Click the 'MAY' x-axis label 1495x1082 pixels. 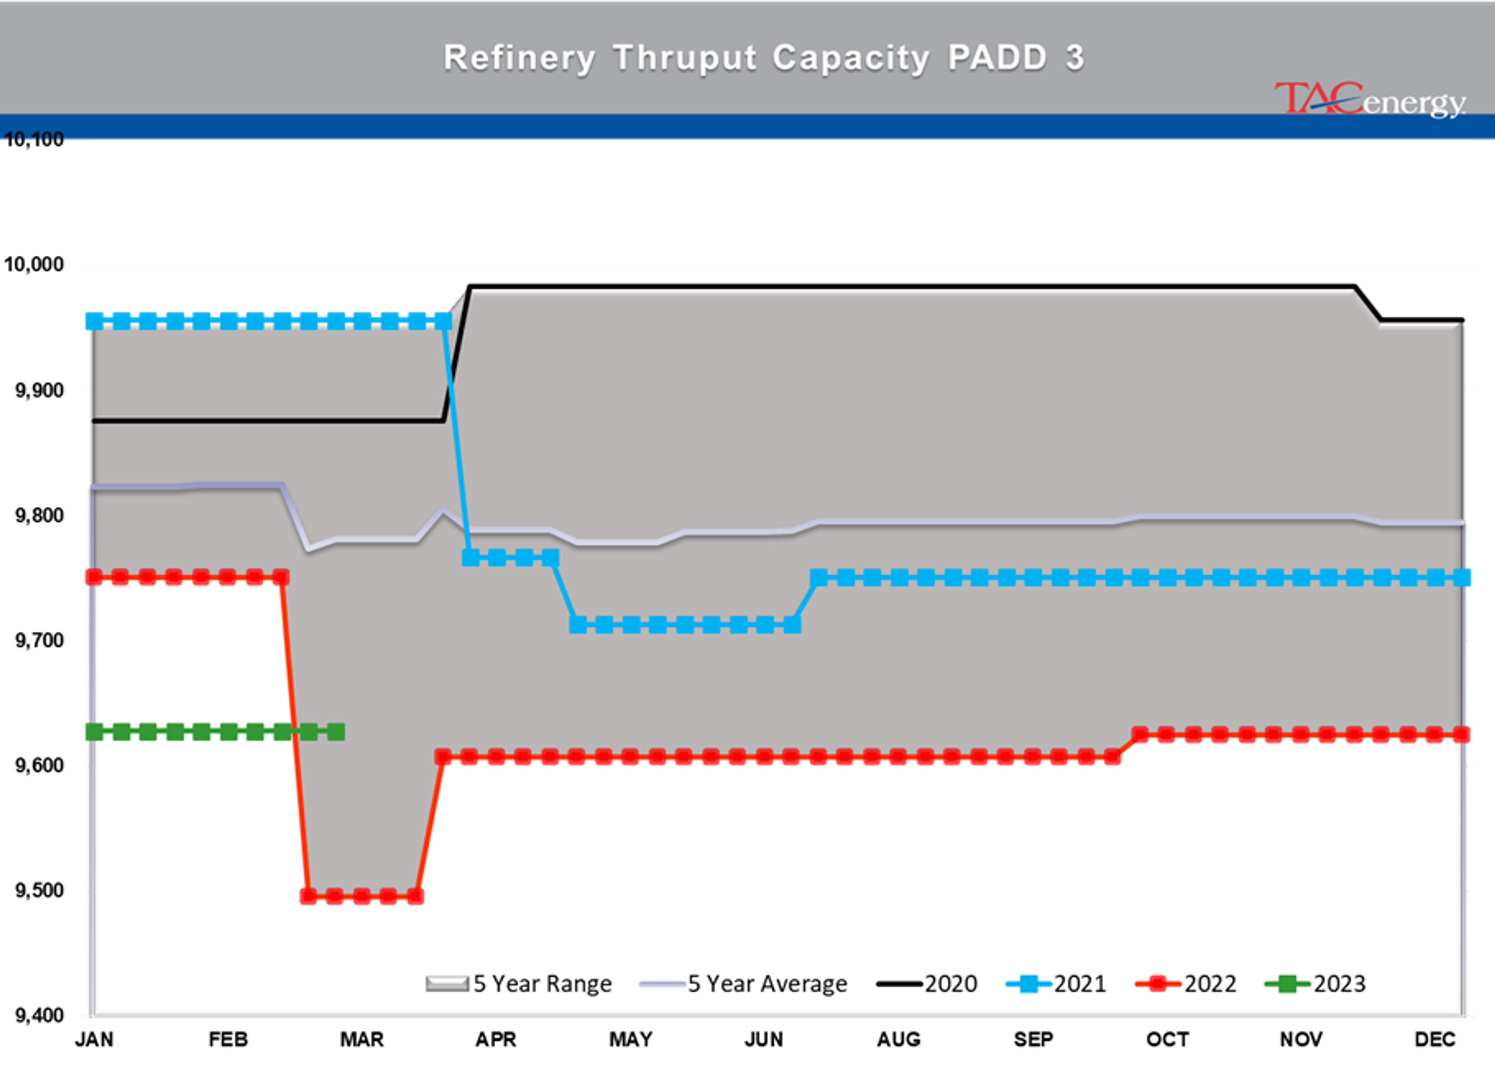point(631,1039)
